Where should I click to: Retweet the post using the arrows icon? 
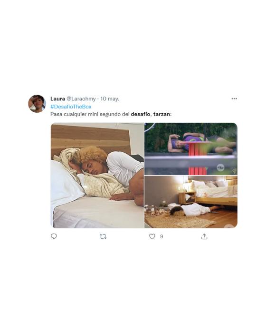coord(103,236)
